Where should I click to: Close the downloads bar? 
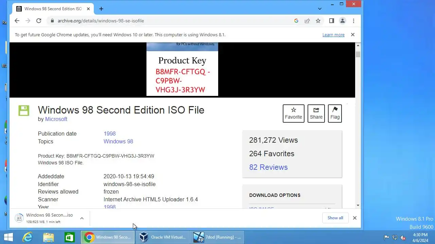click(354, 218)
